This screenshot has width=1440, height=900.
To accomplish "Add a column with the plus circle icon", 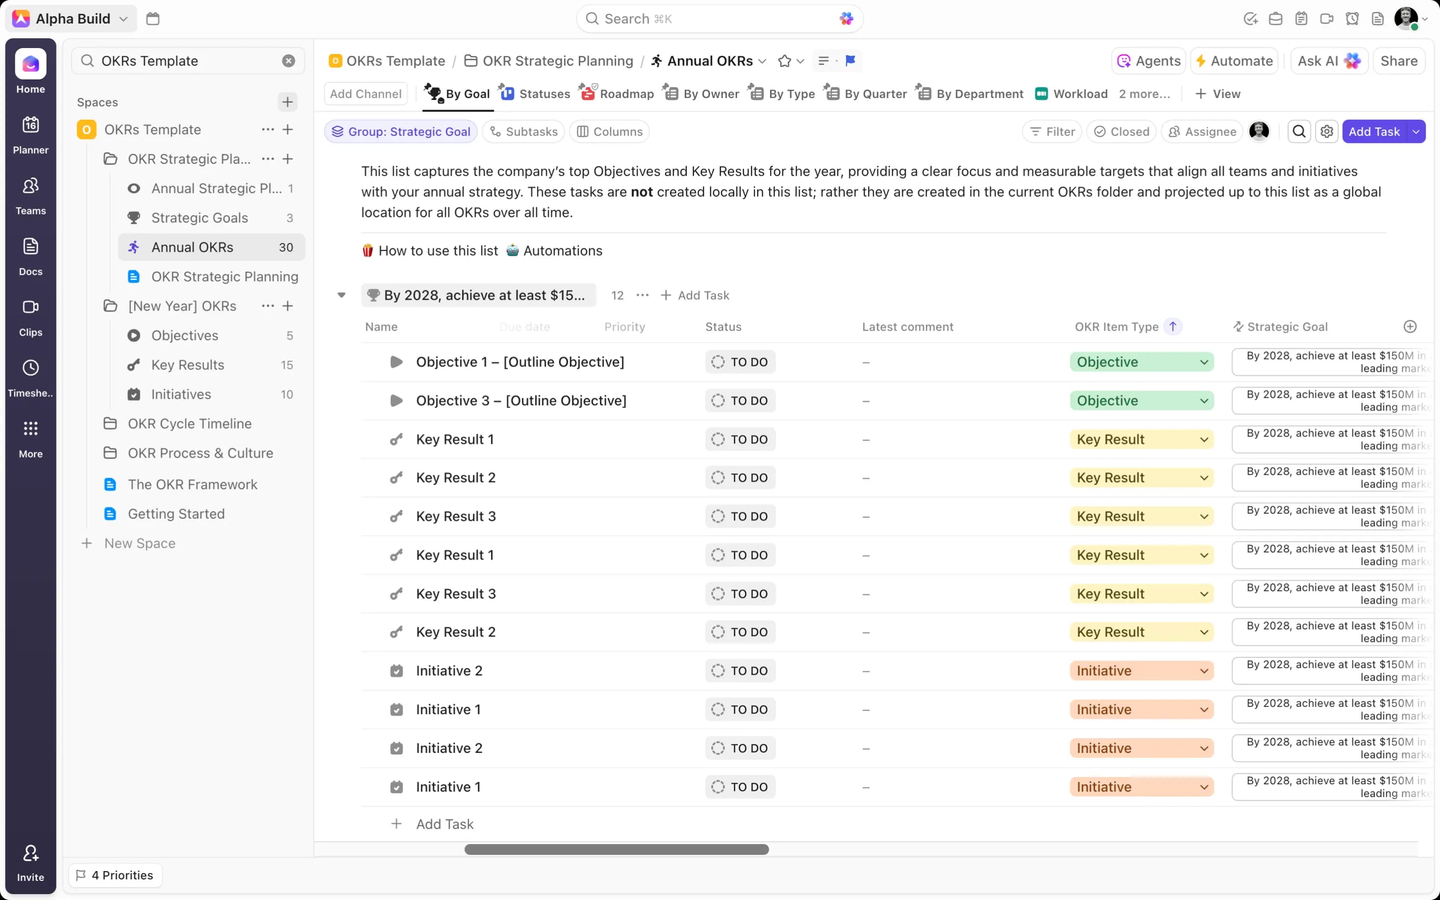I will click(1410, 326).
